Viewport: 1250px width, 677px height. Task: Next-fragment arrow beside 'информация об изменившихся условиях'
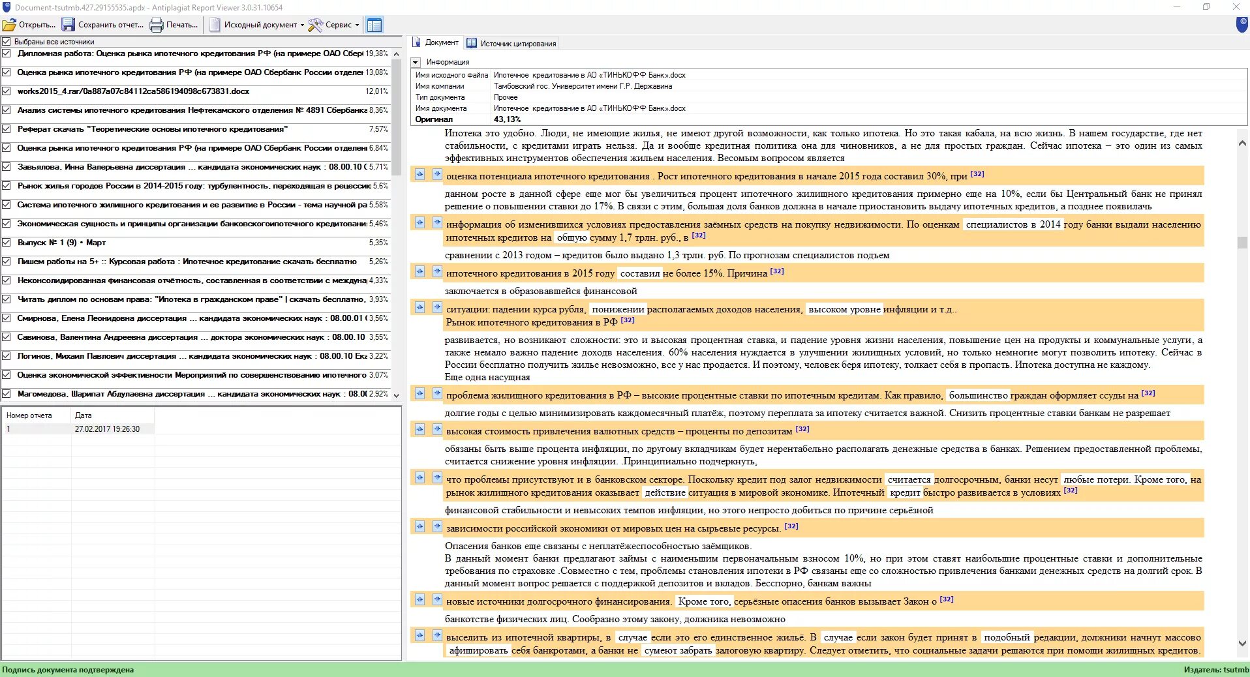pos(437,222)
